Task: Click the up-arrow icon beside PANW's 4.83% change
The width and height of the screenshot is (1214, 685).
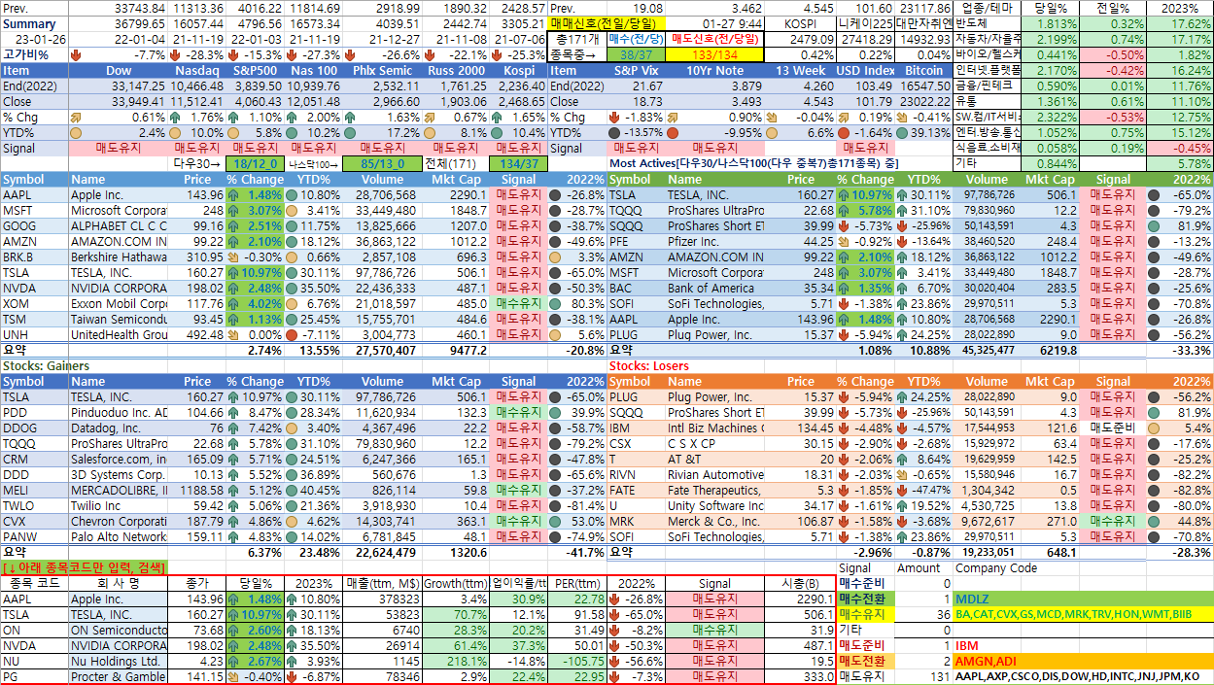Action: 233,537
